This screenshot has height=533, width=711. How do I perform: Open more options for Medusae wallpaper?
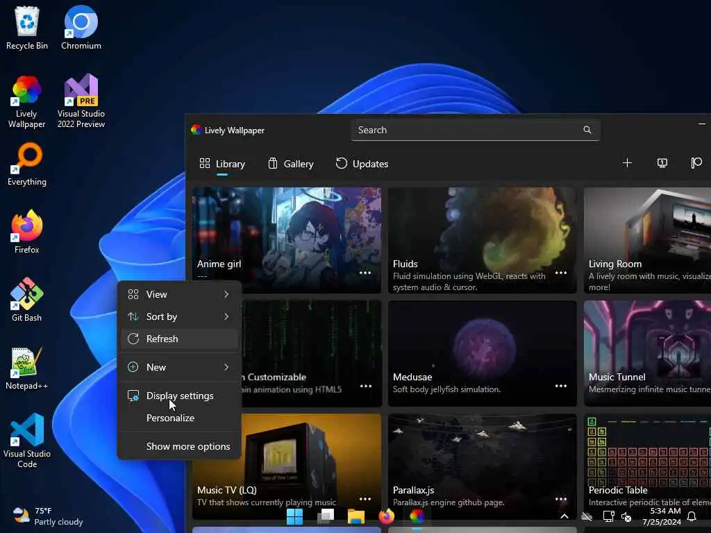pos(561,386)
